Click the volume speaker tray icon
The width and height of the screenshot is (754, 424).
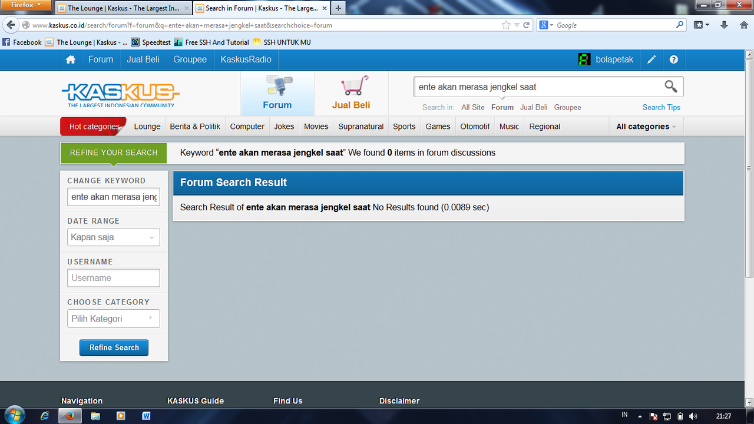(x=693, y=416)
